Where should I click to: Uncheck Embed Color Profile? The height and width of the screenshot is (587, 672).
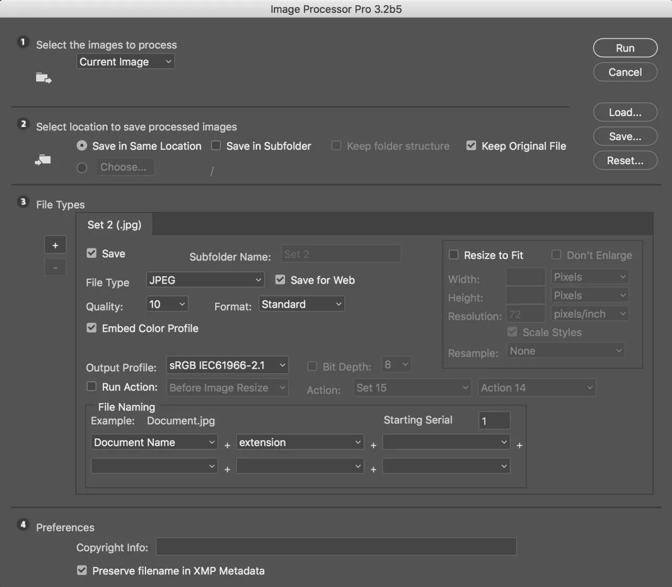click(91, 328)
